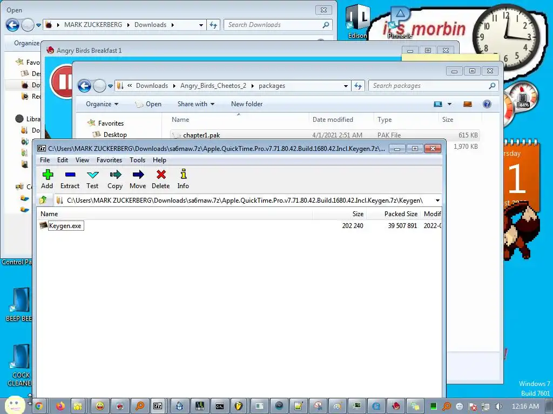This screenshot has width=553, height=414.
Task: Open the Help menu in 7-Zip
Action: coord(159,160)
